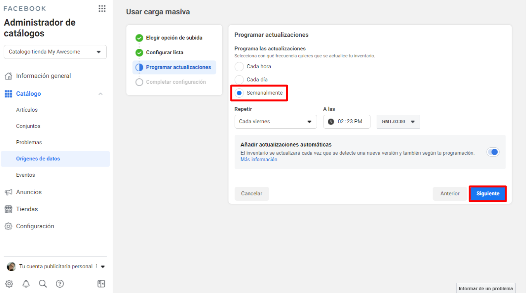Screen dimensions: 526x293
Task: Click the FACEBOOK logo text
Action: (x=25, y=9)
